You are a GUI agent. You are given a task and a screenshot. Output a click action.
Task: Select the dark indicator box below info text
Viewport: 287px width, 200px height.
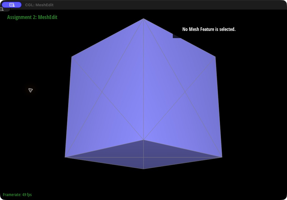coord(176,36)
